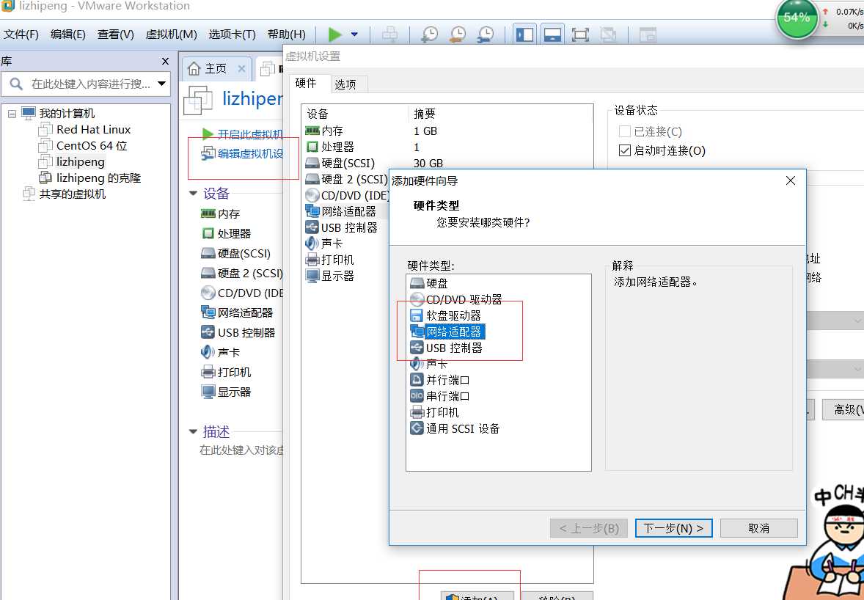Click the green 54% floating monitor widget
This screenshot has width=864, height=600.
tap(797, 18)
